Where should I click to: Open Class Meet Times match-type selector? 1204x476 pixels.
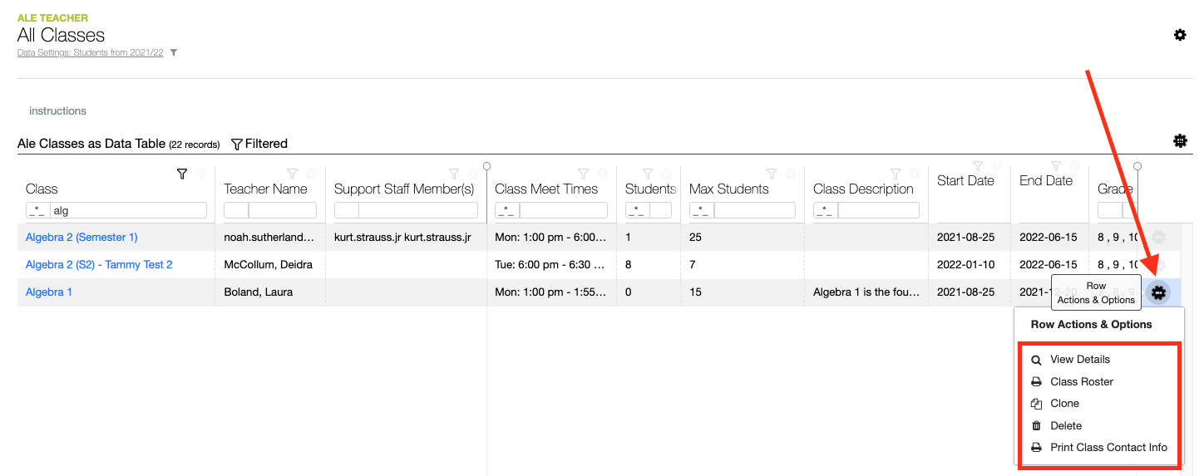pos(507,210)
